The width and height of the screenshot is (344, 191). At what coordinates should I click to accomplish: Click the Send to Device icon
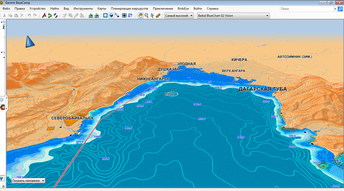(91, 15)
